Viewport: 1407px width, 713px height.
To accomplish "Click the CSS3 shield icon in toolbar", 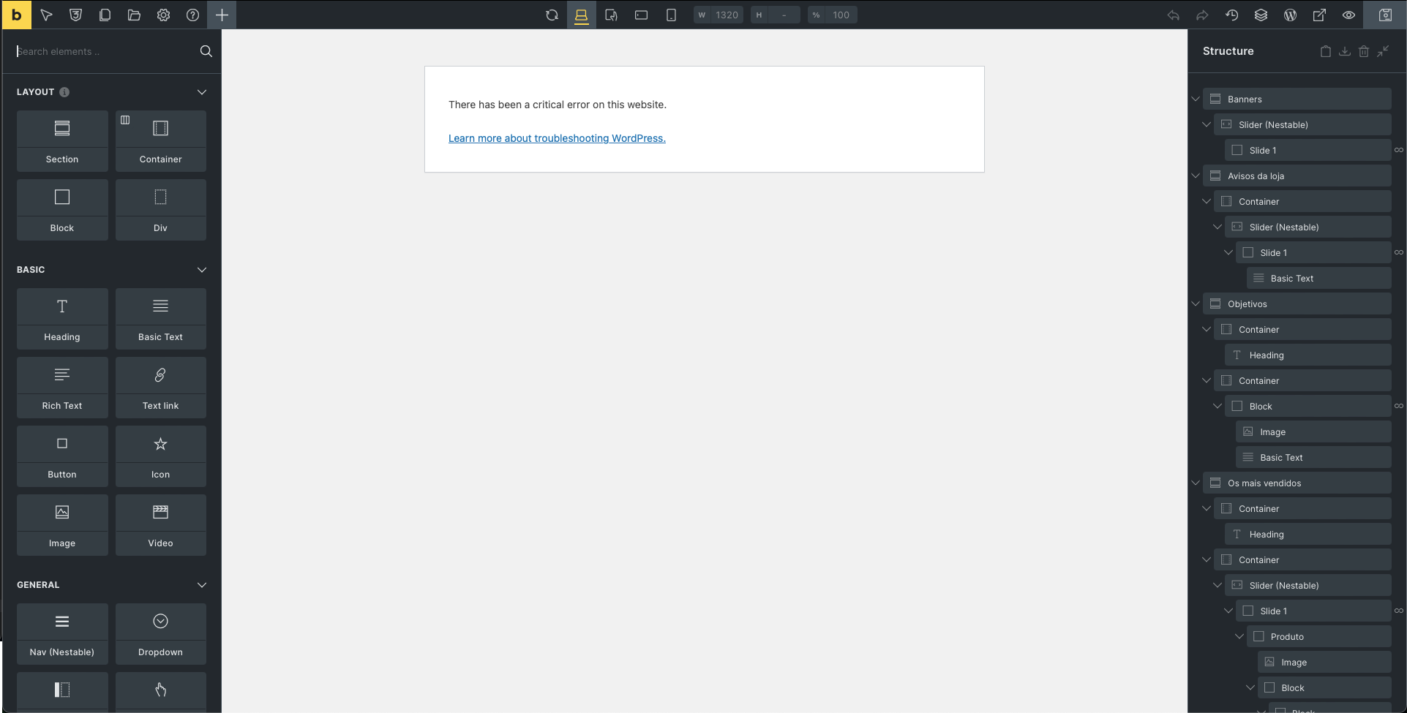I will [75, 15].
